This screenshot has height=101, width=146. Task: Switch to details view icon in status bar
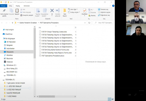point(109,99)
